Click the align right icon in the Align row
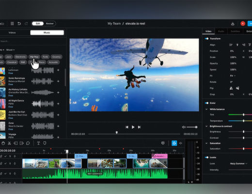This screenshot has height=194, width=252. pos(244,45)
